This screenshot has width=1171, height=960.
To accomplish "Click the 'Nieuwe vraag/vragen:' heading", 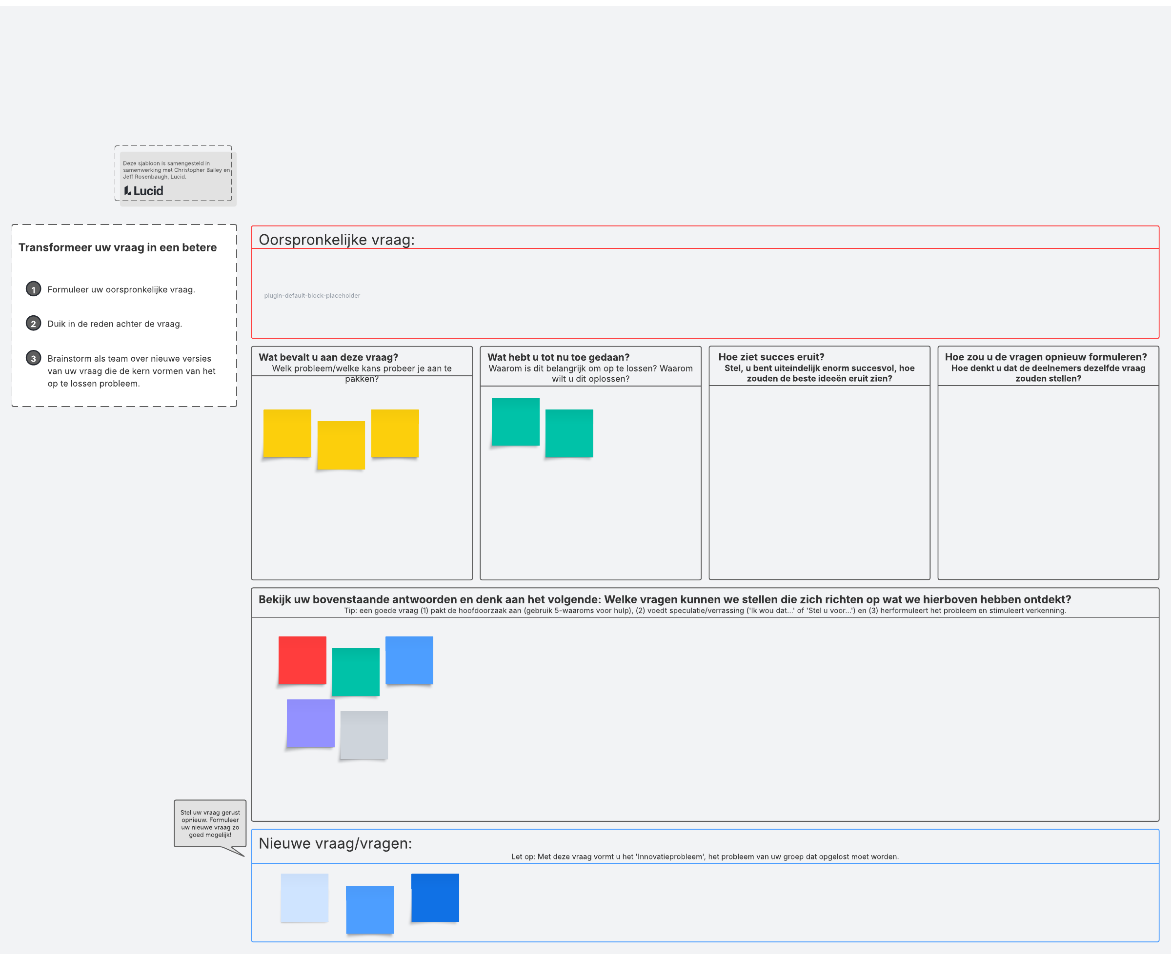I will click(x=335, y=843).
